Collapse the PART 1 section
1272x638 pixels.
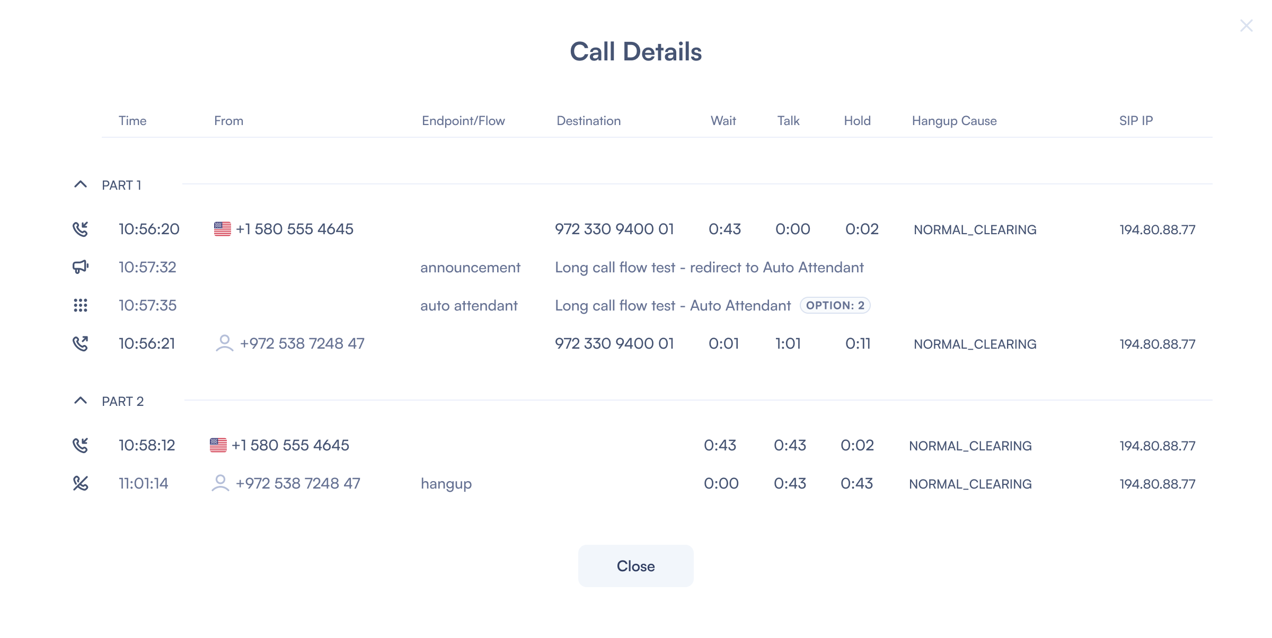pyautogui.click(x=80, y=184)
